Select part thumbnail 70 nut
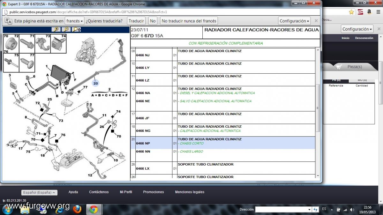383x215 pixels. [11, 43]
